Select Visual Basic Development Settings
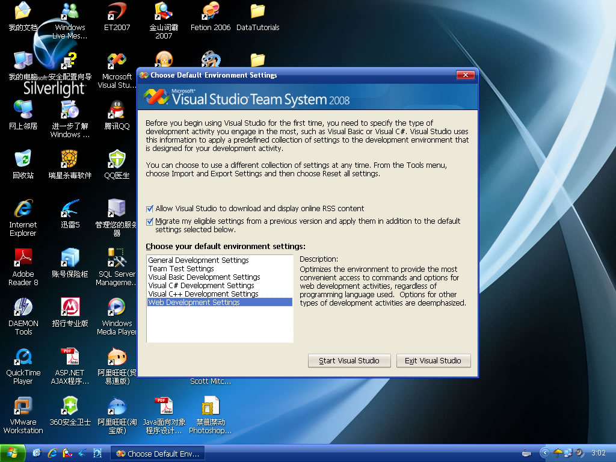This screenshot has width=616, height=462. pos(204,277)
